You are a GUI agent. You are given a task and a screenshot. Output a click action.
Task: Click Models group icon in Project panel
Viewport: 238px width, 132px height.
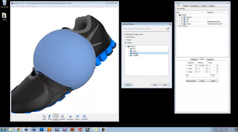coord(180,15)
